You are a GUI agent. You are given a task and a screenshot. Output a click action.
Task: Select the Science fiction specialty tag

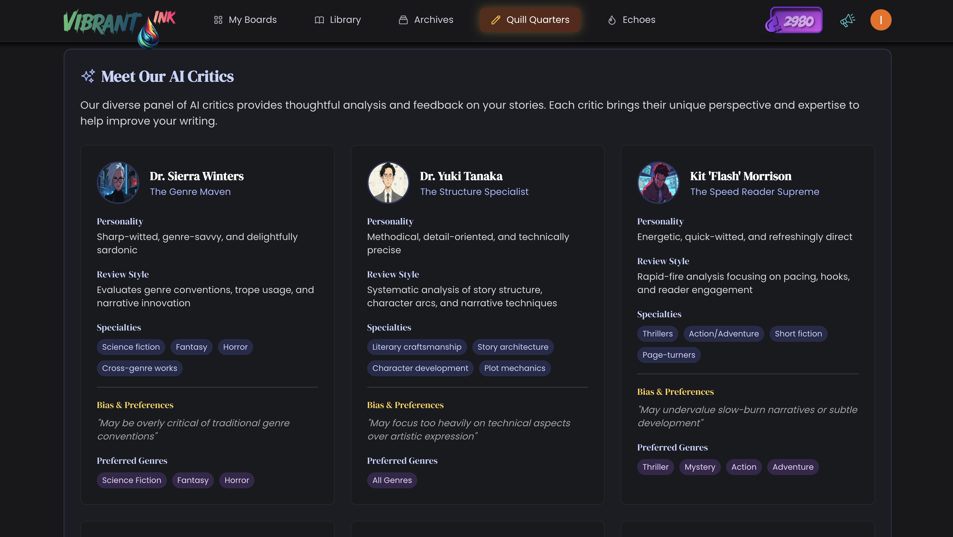coord(131,347)
